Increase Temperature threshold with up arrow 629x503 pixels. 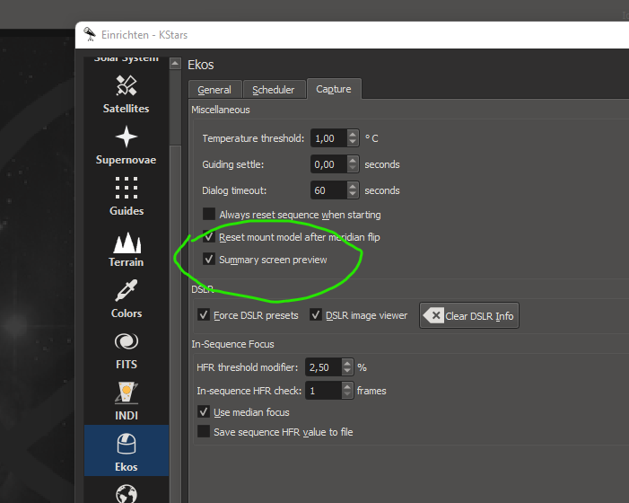pos(353,134)
